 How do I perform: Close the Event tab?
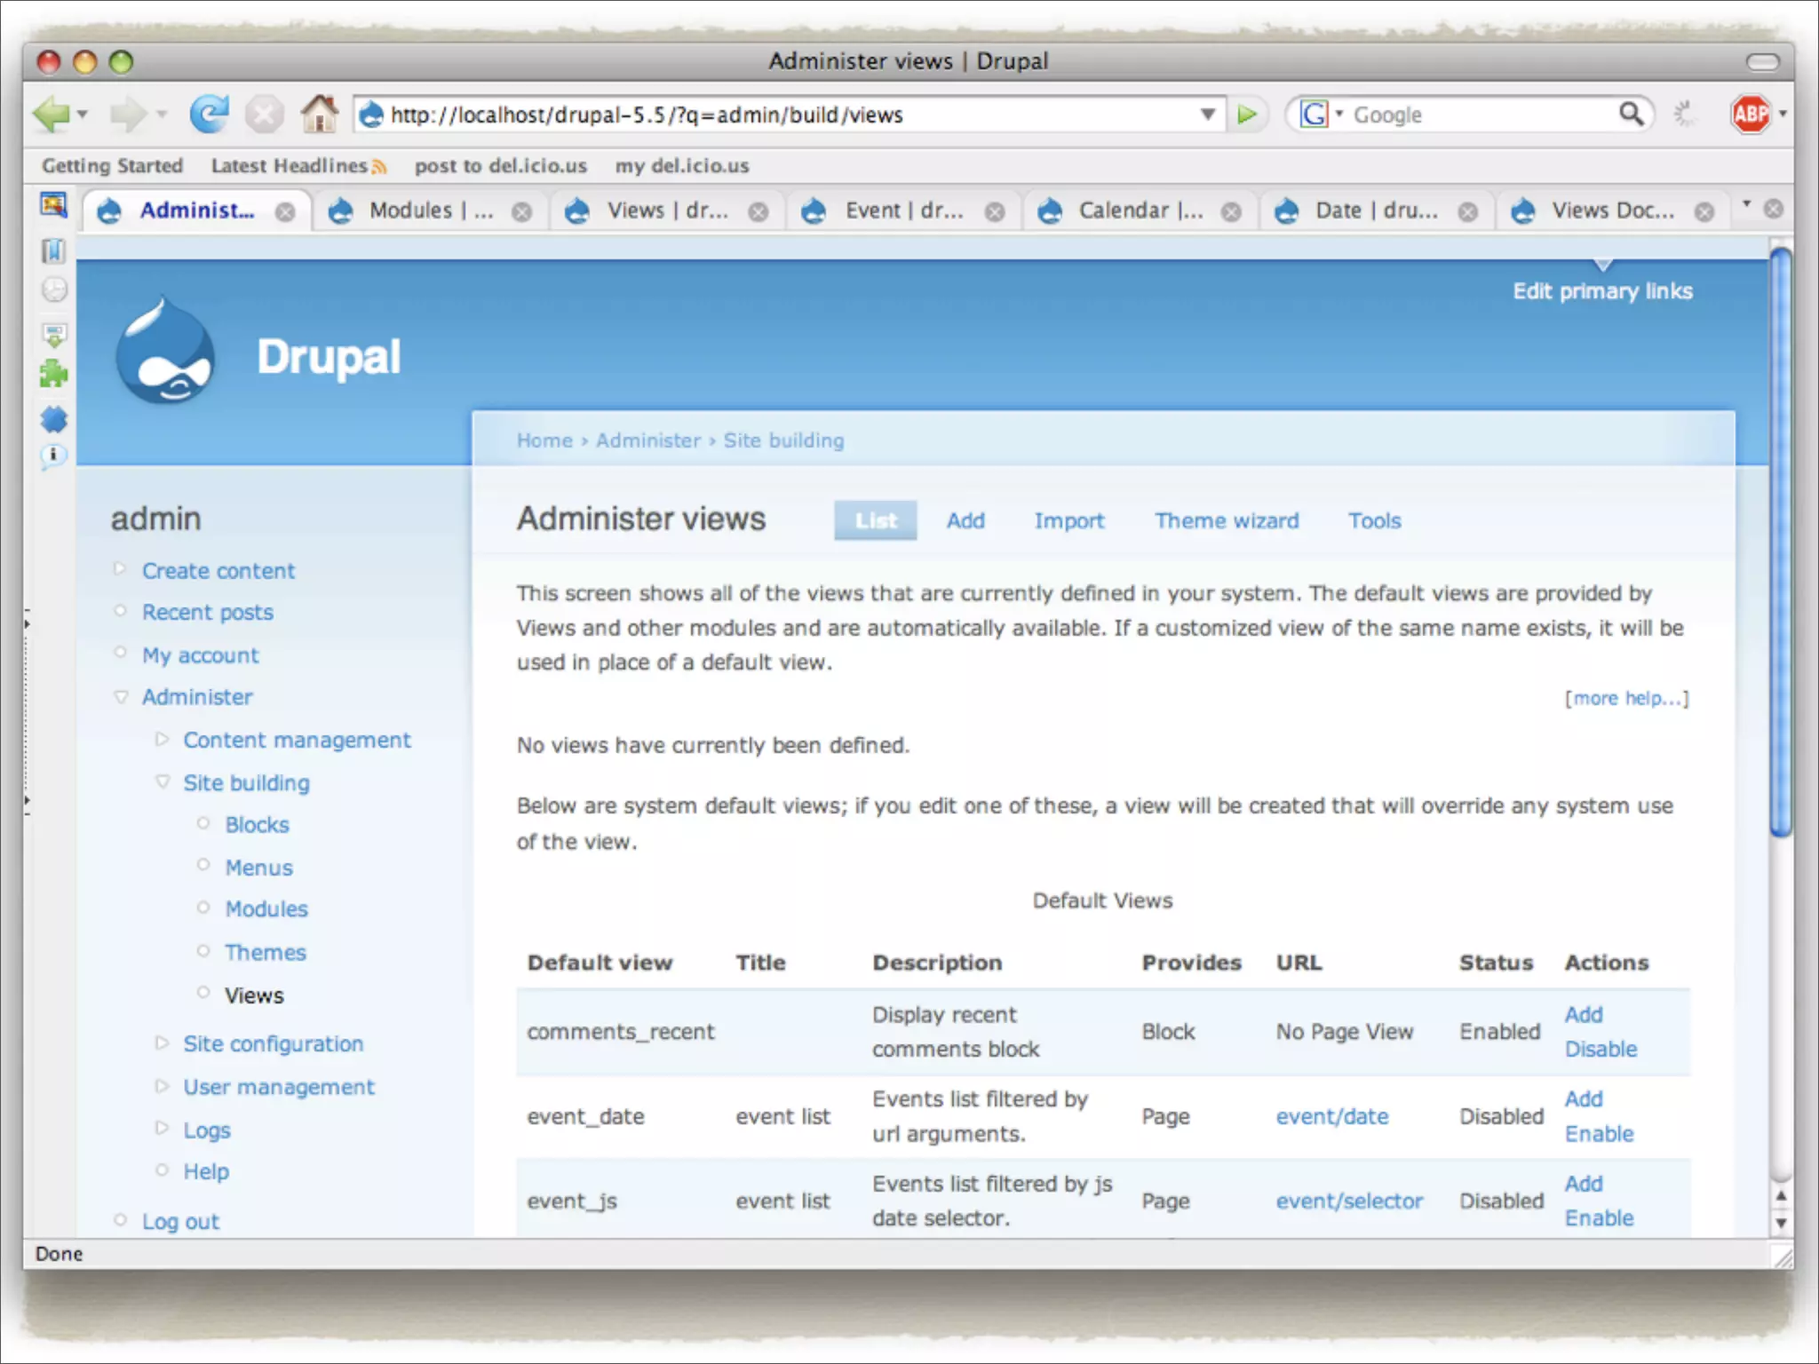point(995,212)
